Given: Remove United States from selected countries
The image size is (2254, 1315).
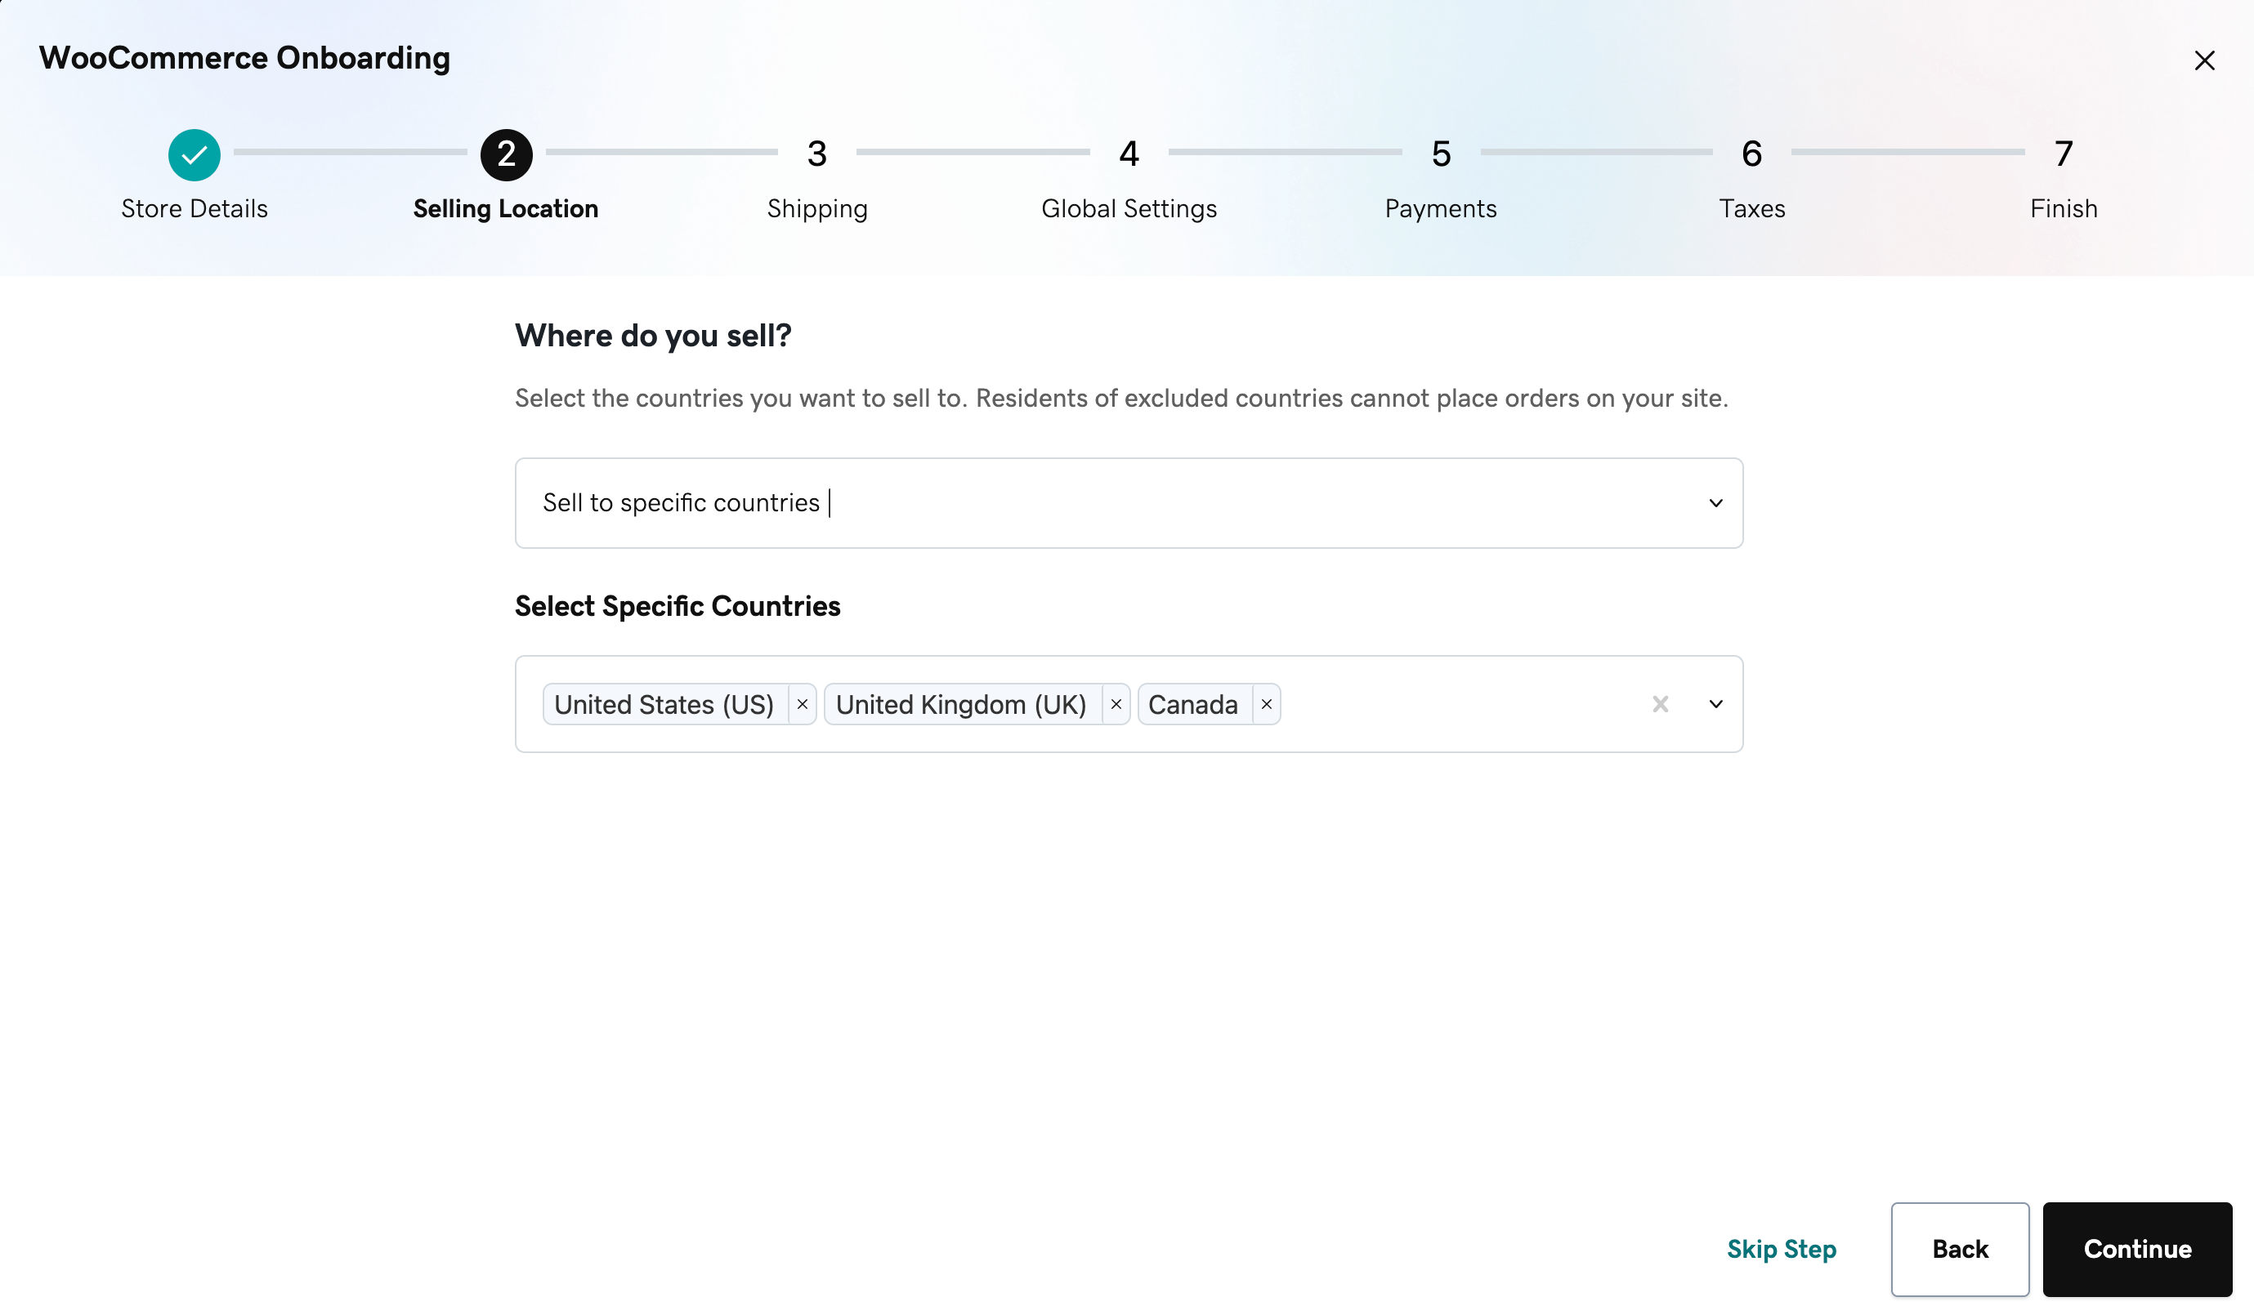Looking at the screenshot, I should (x=800, y=704).
